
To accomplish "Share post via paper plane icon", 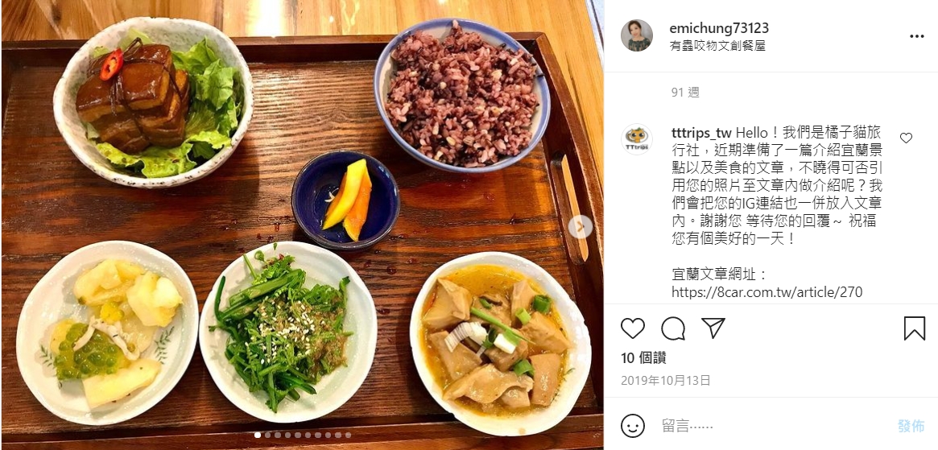I will coord(713,328).
